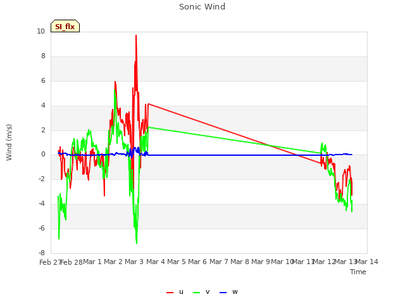
Task: Click the Time axis title
Action: pyautogui.click(x=358, y=272)
